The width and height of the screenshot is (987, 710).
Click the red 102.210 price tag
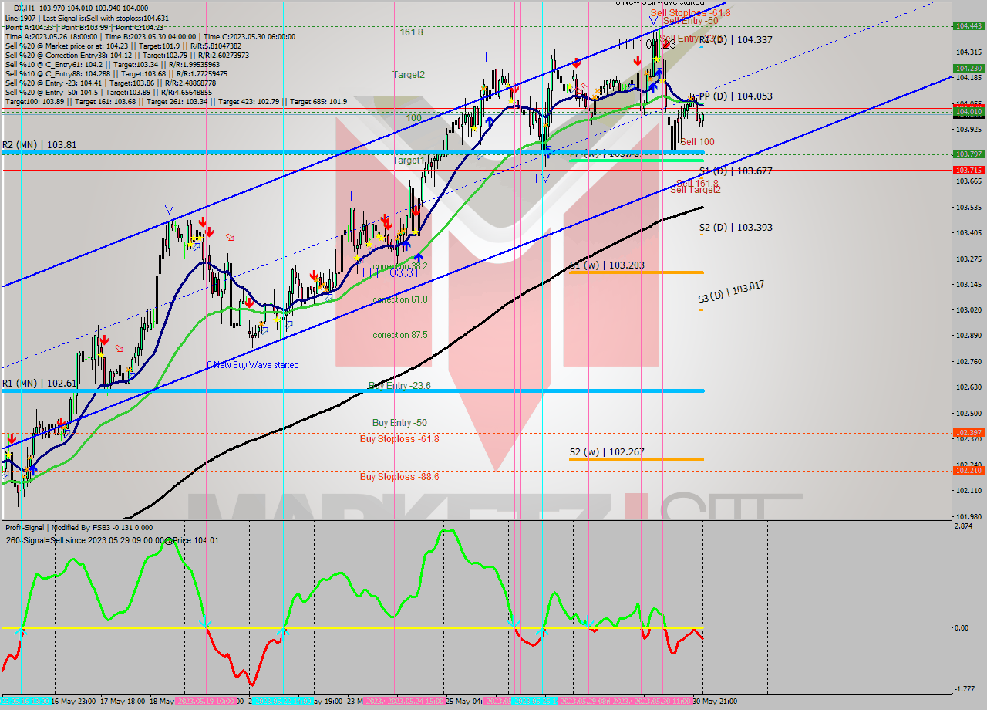(968, 470)
